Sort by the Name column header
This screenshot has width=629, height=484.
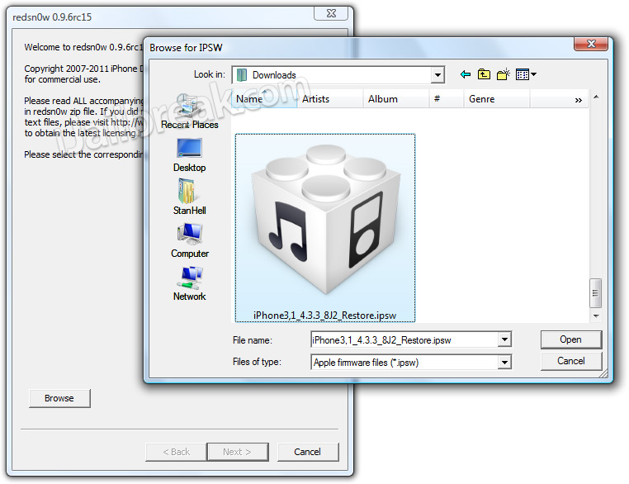click(264, 99)
